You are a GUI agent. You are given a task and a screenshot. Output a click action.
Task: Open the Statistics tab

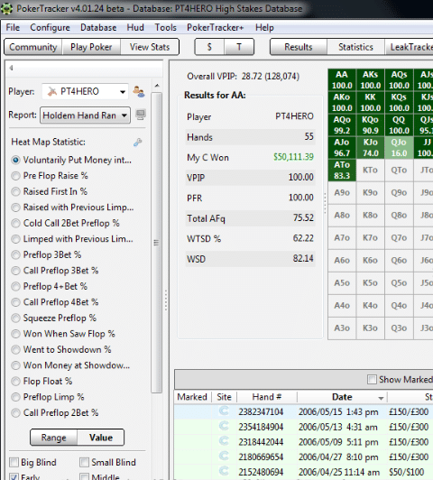click(x=355, y=47)
